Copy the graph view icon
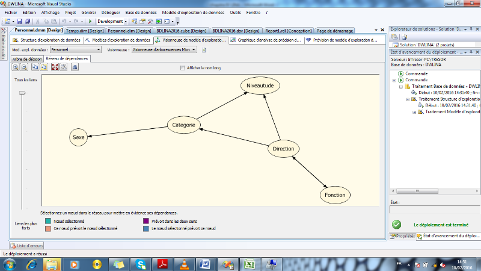Viewport: 481px width, 271px height. [35, 67]
